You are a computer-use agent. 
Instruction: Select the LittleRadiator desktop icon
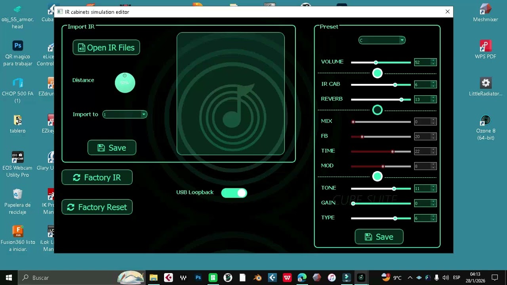click(486, 87)
